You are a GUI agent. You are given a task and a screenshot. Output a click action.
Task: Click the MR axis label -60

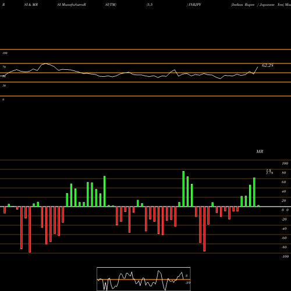click(x=284, y=238)
